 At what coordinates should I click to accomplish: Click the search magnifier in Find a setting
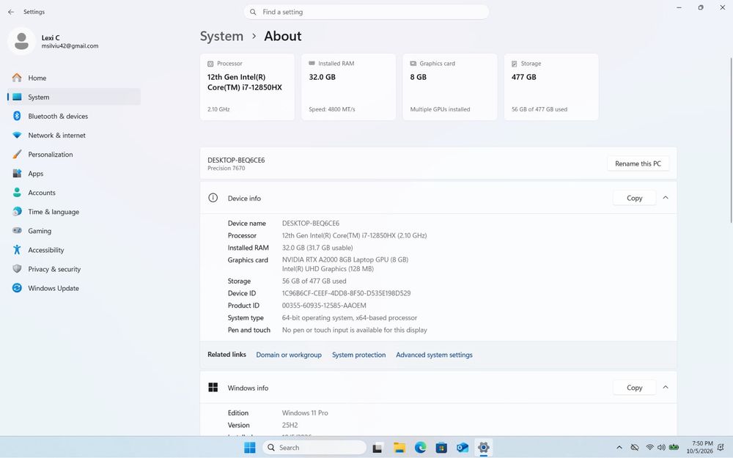(253, 12)
